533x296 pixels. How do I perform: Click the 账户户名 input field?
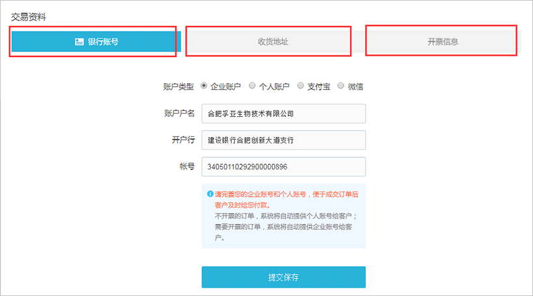[284, 114]
